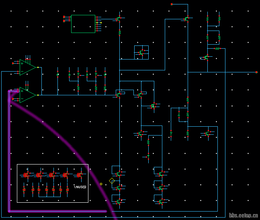Select the upper op-amp output pin
This screenshot has width=260, height=220.
point(38,67)
